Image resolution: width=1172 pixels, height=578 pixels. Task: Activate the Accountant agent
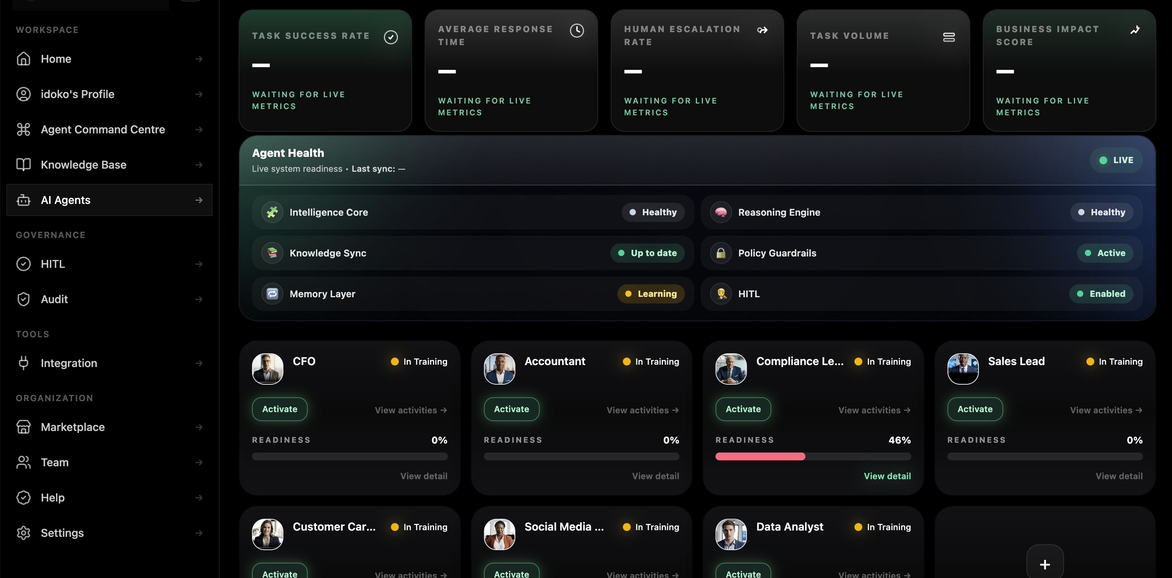point(511,409)
